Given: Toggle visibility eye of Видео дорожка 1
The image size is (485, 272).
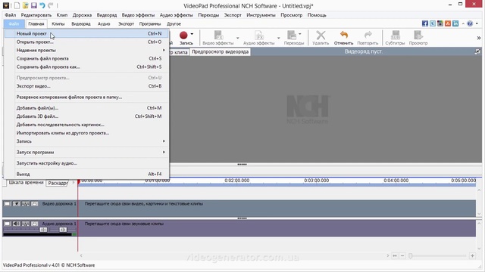Looking at the screenshot, I should (x=16, y=204).
